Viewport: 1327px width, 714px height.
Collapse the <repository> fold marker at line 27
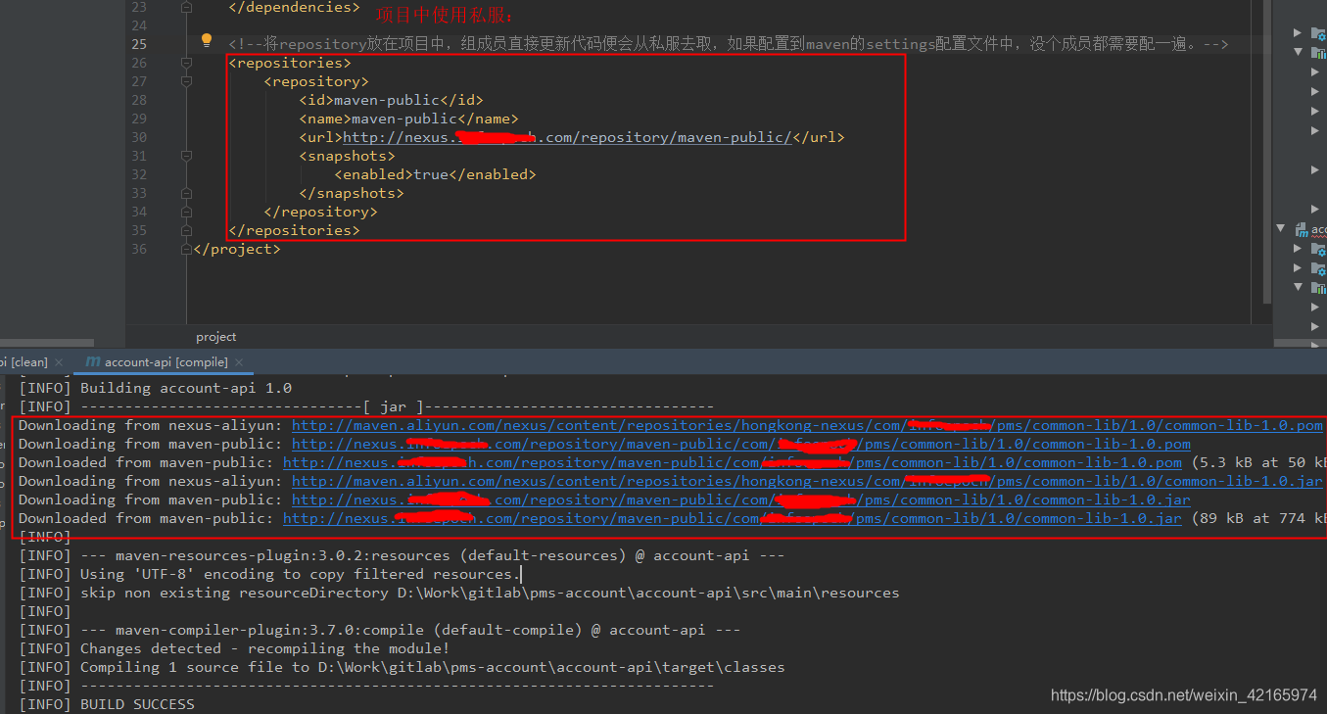tap(187, 81)
